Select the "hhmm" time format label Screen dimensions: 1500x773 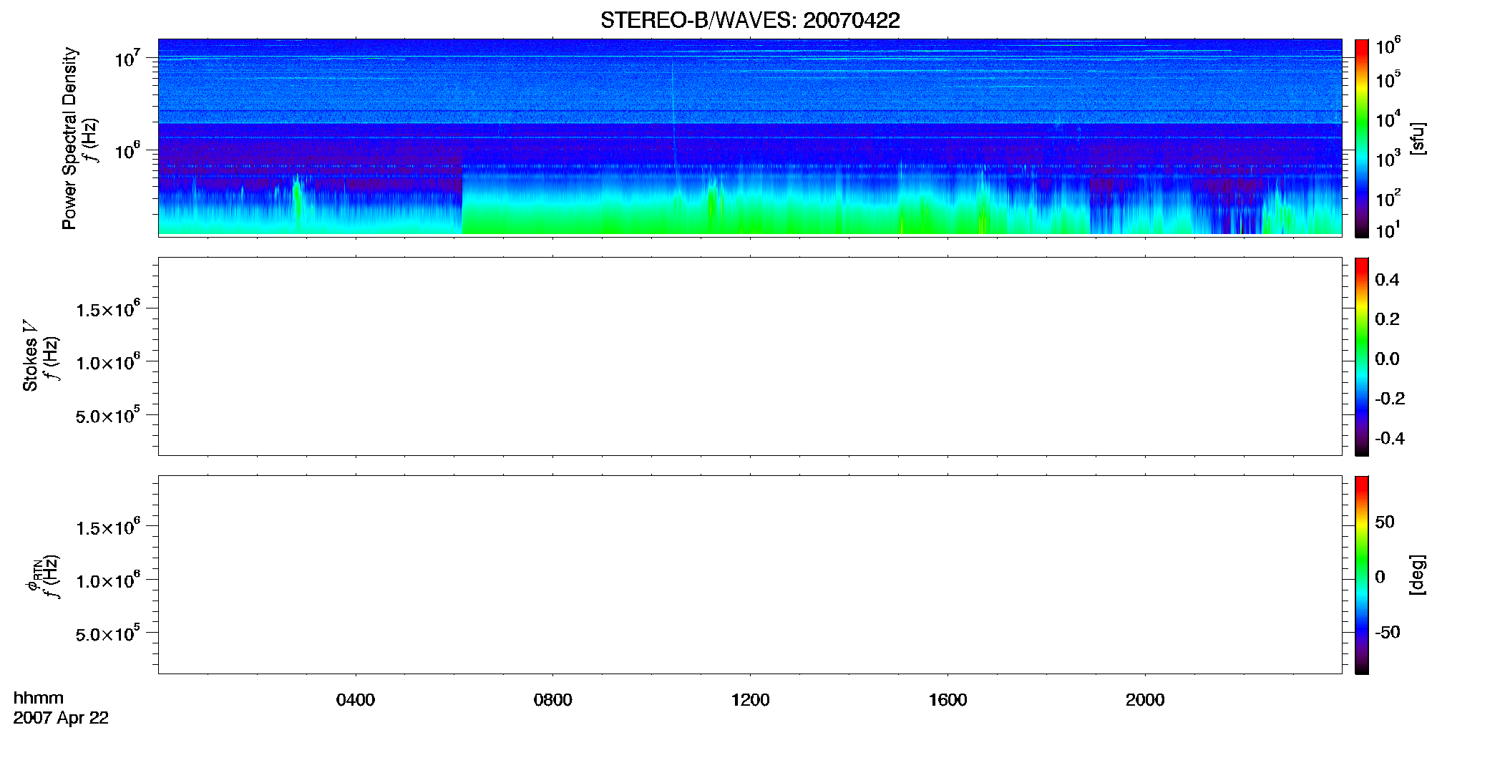(x=39, y=698)
